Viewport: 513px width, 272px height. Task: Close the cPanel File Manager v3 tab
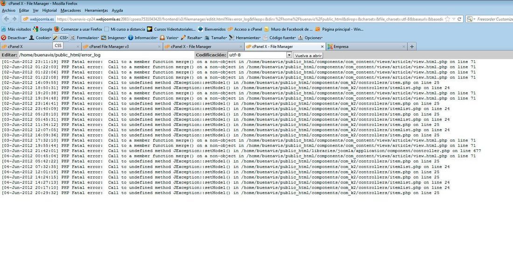159,47
